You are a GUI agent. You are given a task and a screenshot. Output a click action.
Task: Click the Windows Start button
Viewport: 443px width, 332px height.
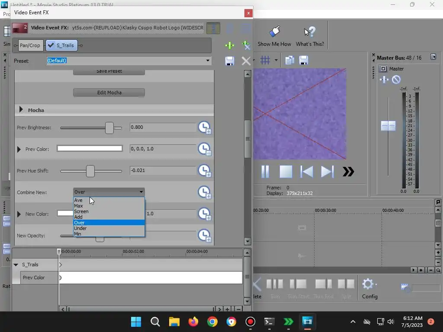[136, 322]
